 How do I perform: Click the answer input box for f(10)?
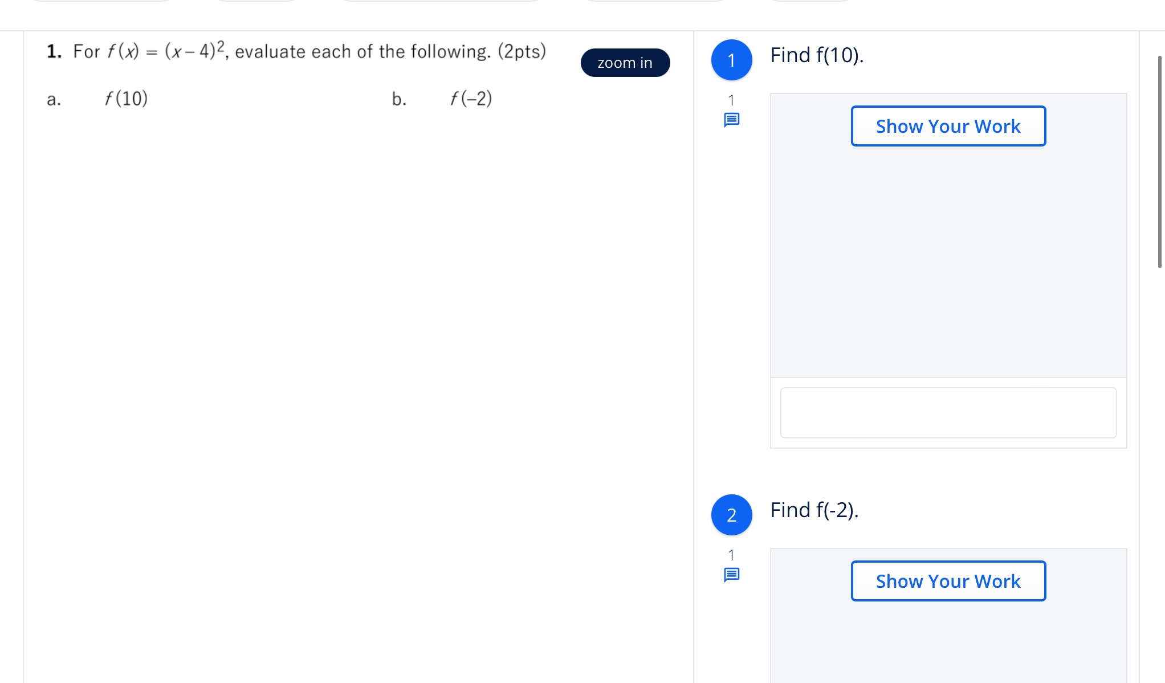click(x=948, y=413)
